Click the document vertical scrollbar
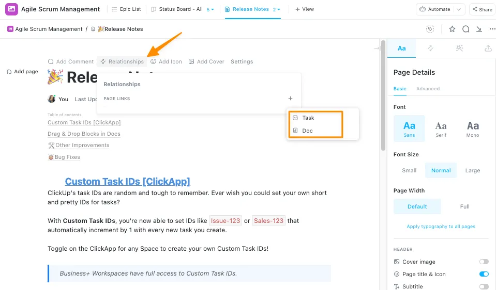This screenshot has width=496, height=290. [383, 95]
